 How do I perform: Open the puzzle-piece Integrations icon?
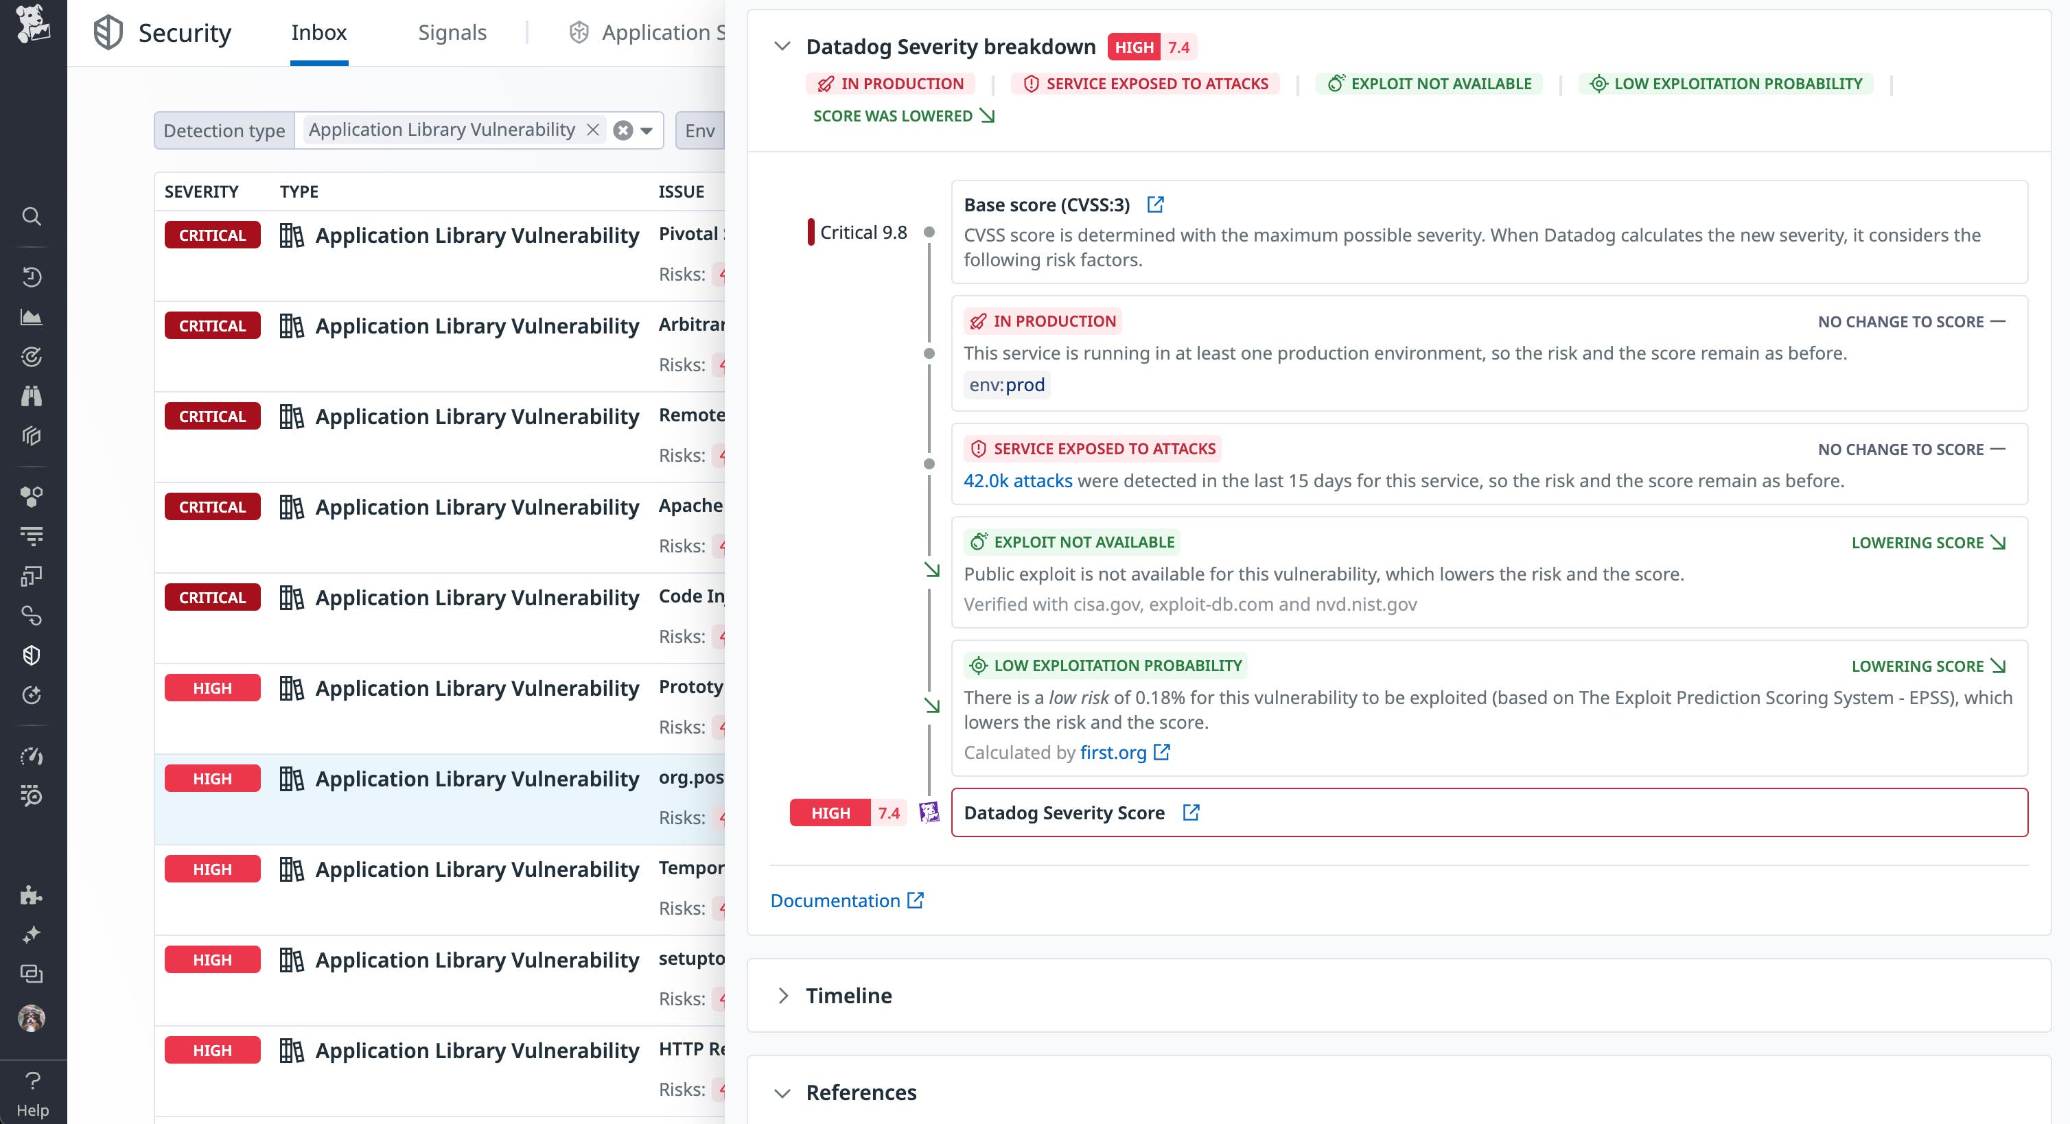(32, 895)
